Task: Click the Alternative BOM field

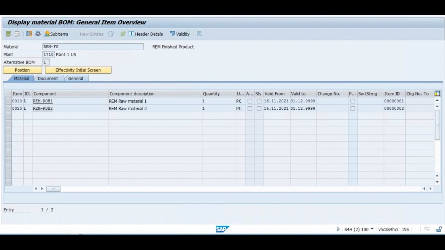Action: (46, 62)
